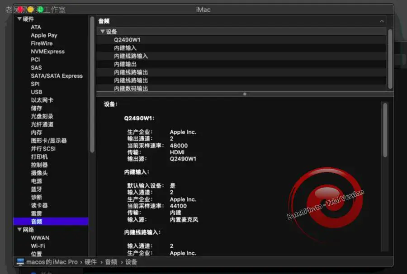Show 内存 information
This screenshot has height=274, width=407.
[36, 132]
